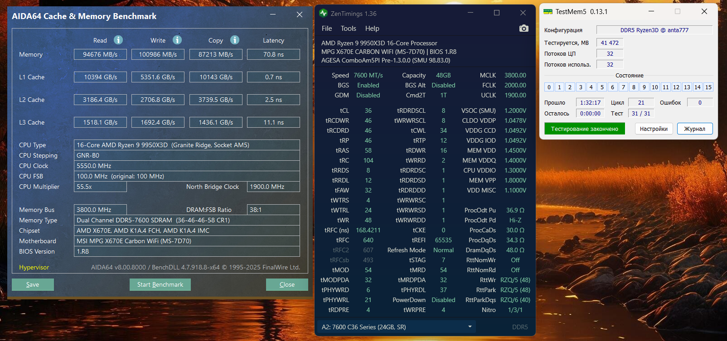This screenshot has width=727, height=341.
Task: Click the tREFI value 65535
Action: pos(443,240)
